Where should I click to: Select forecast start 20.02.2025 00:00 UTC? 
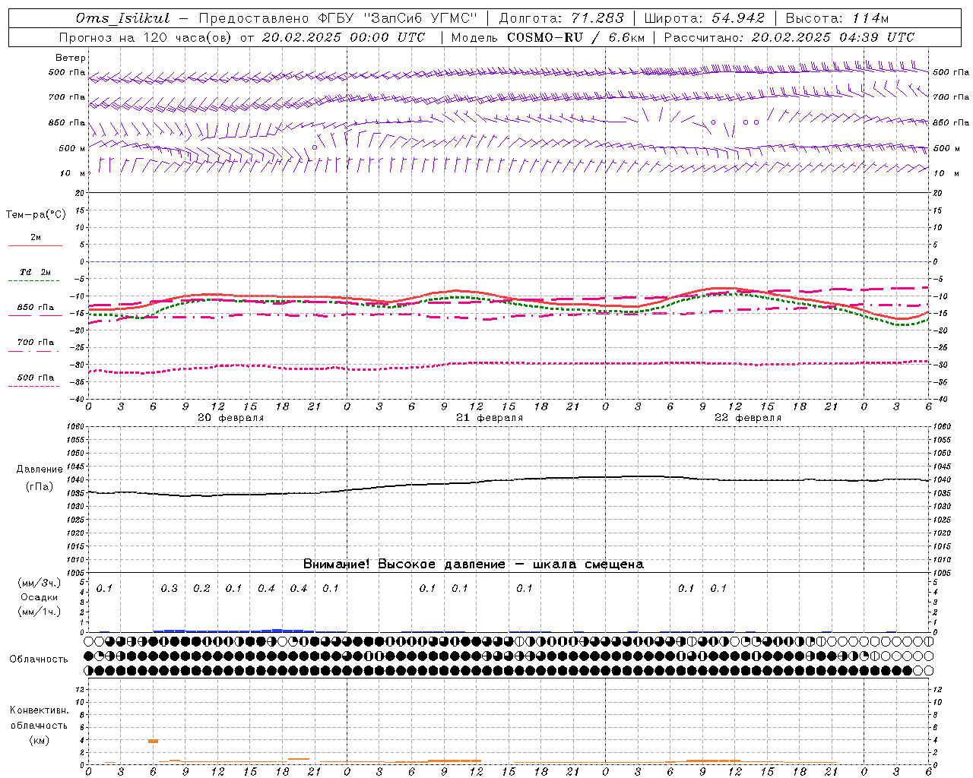click(x=344, y=37)
